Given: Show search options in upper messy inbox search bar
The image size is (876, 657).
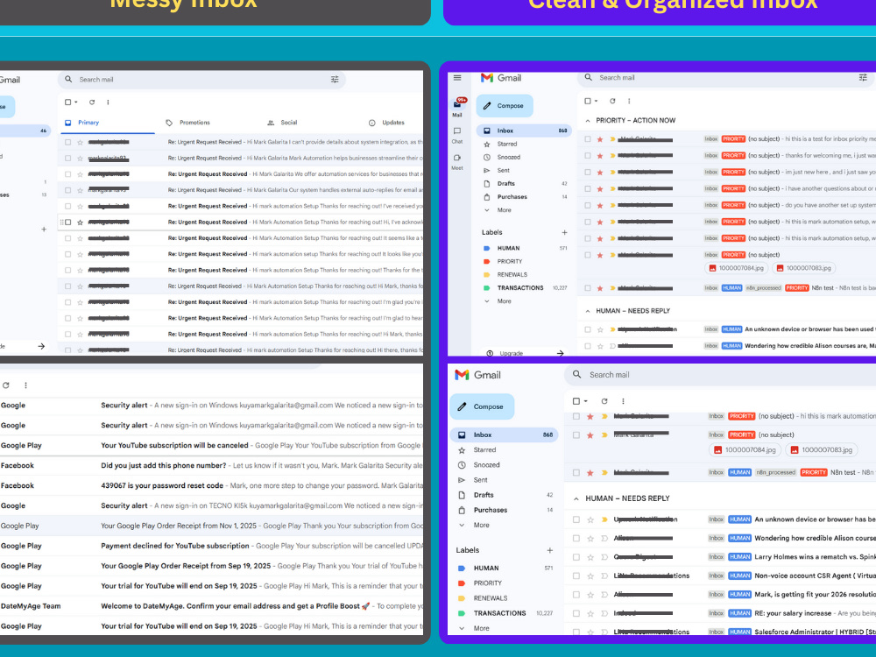Looking at the screenshot, I should 335,80.
